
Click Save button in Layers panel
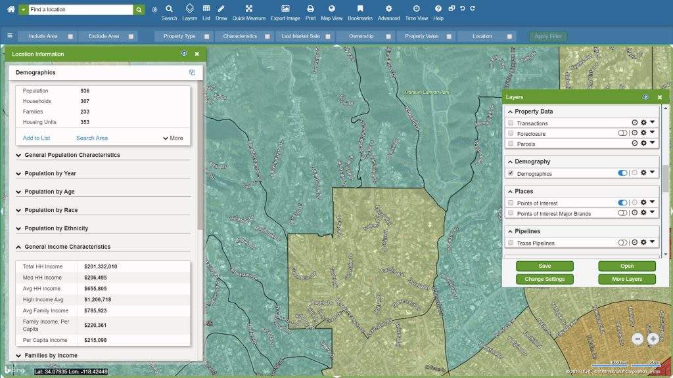coord(544,266)
